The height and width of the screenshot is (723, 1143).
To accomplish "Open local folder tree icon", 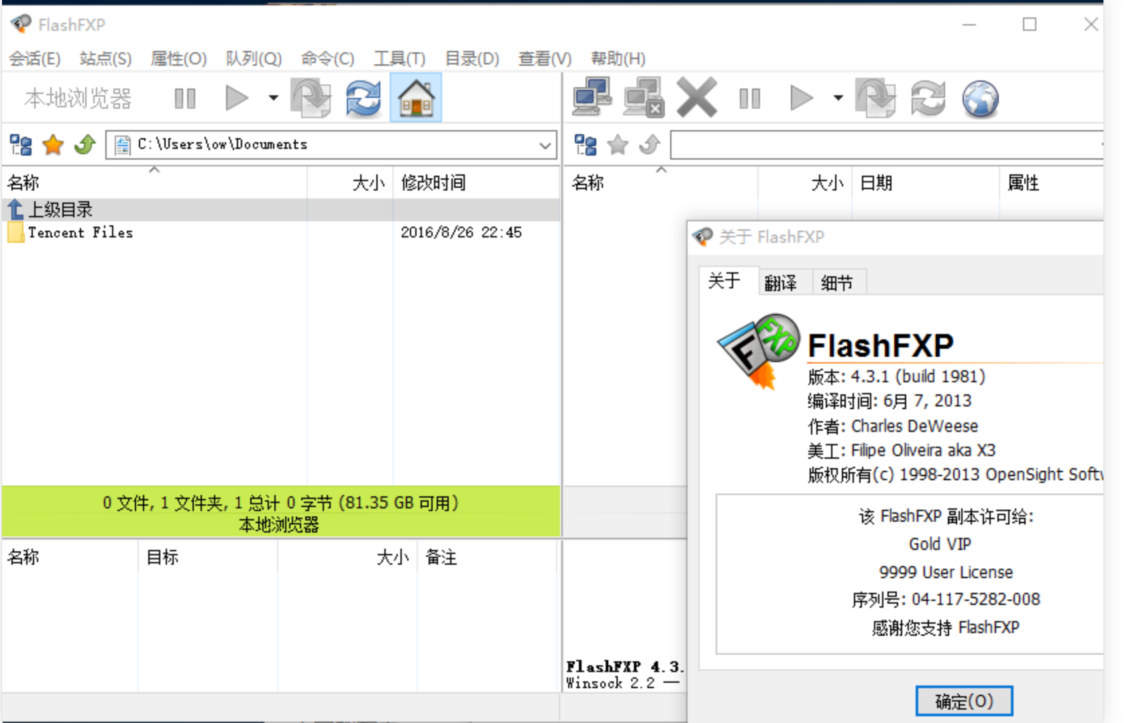I will coord(21,144).
